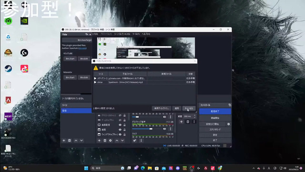Add a scene transition with the plus icon
Viewport: 305px width, 172px height.
tap(181, 122)
